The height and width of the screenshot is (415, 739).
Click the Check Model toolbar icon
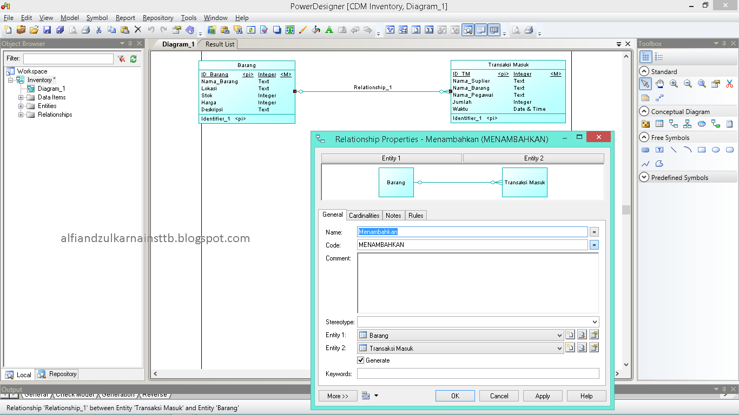coord(263,30)
